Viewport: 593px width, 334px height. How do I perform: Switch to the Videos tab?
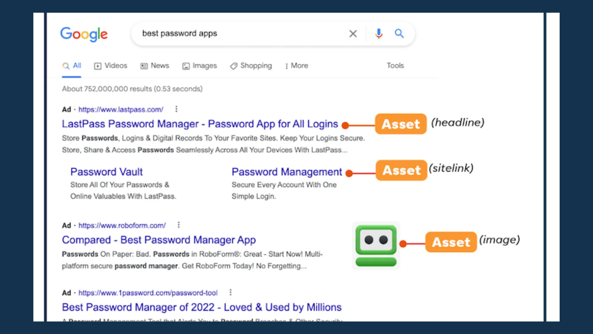click(x=110, y=66)
